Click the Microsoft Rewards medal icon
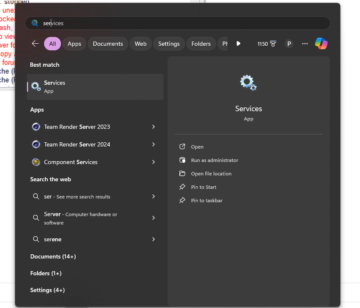This screenshot has width=360, height=308. pos(273,44)
